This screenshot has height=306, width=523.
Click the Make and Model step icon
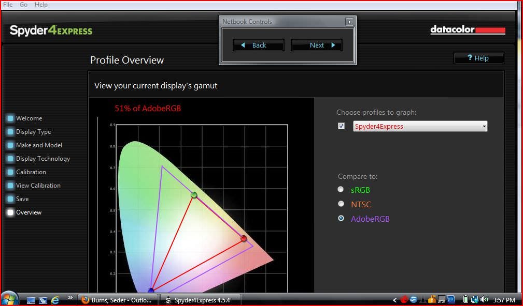tap(10, 145)
